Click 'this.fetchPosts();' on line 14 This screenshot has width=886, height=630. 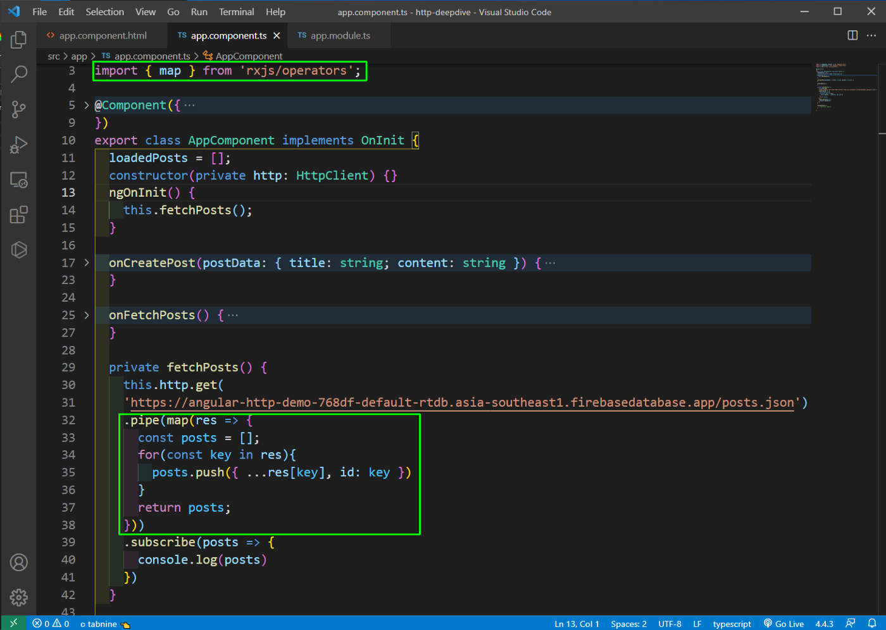(188, 210)
